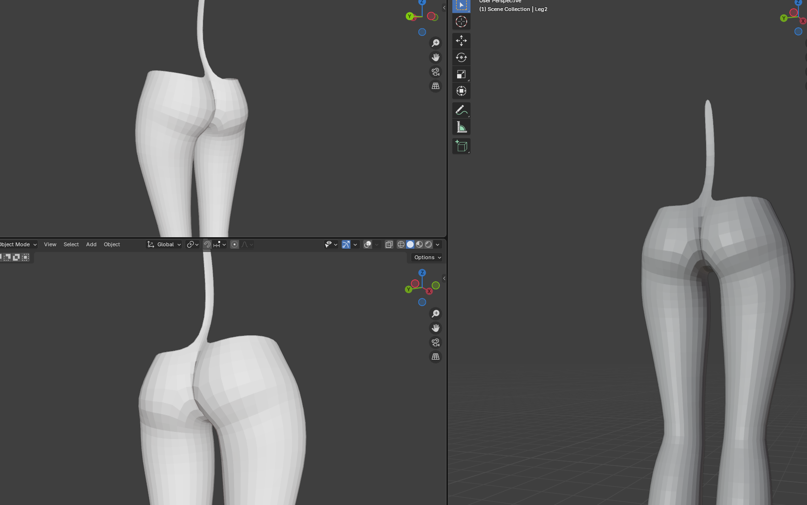Switch to Material Preview shading
807x505 pixels.
click(x=419, y=244)
